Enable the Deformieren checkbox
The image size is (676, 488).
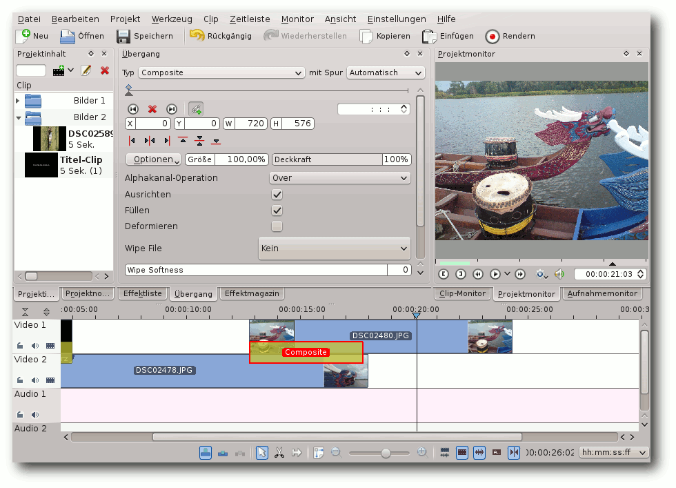point(277,226)
